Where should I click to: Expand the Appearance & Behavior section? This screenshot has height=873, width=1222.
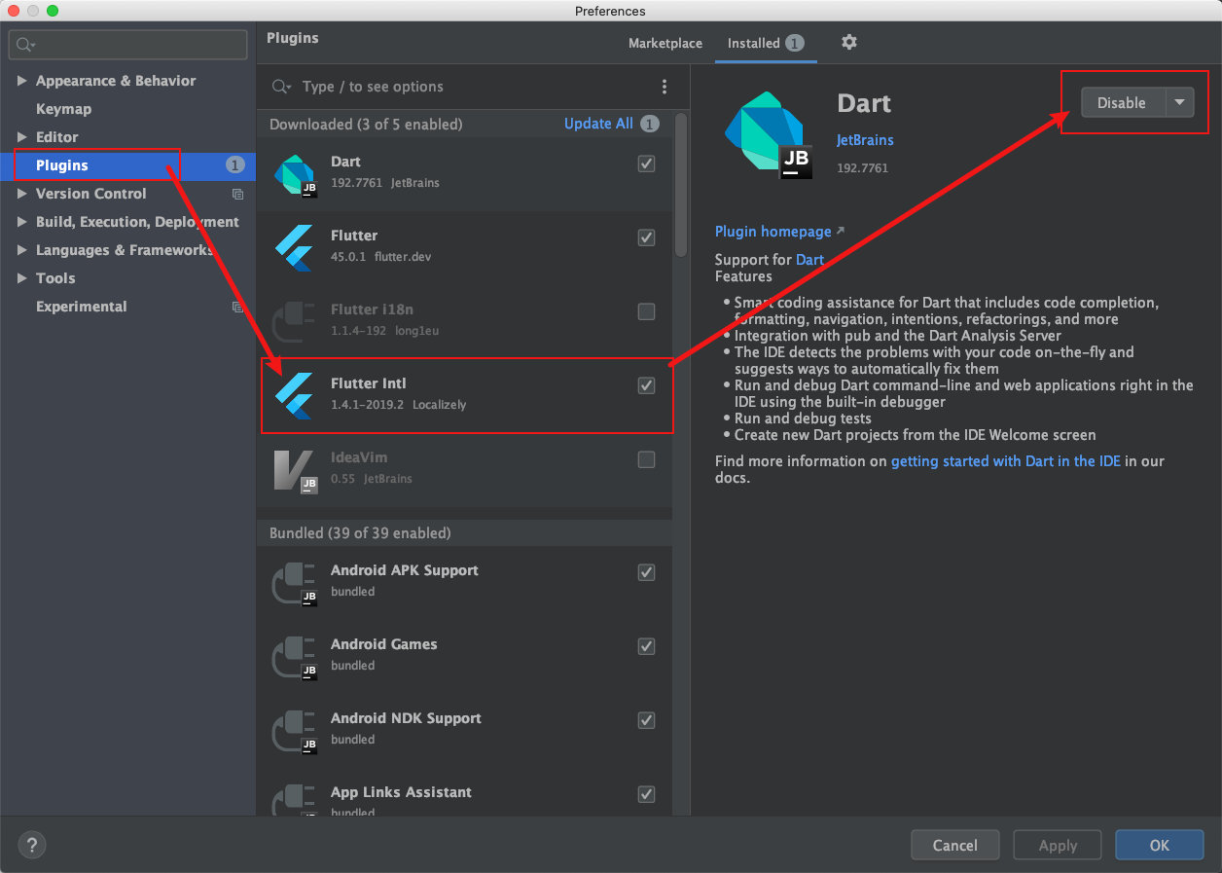22,81
